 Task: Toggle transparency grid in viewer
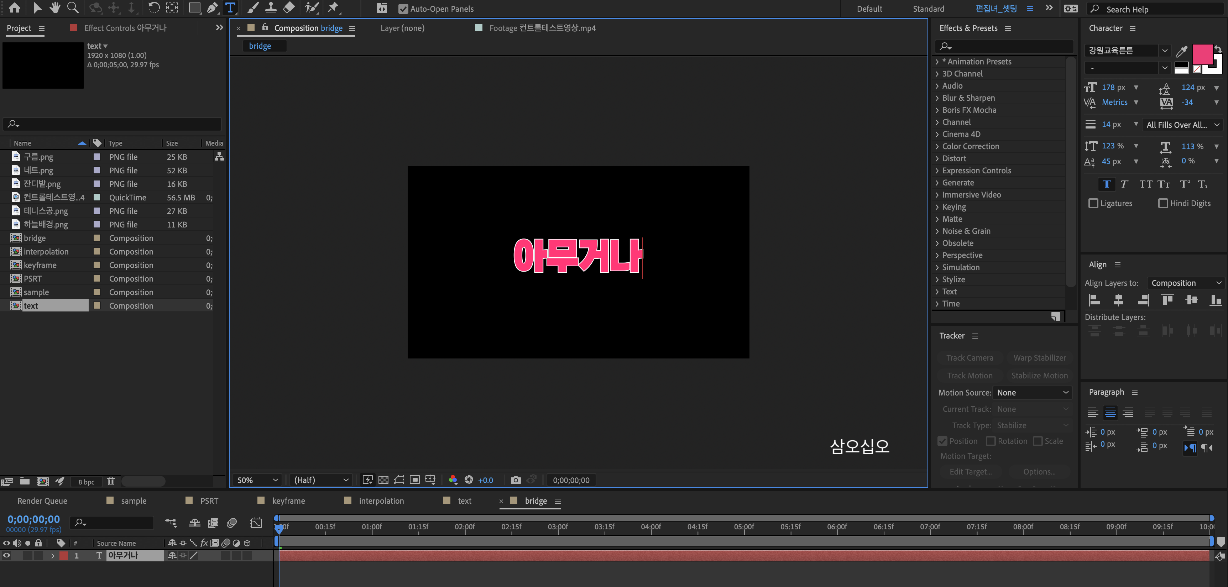383,480
